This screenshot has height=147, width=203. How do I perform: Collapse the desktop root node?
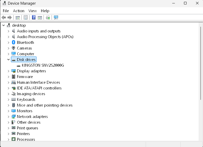pos(3,25)
